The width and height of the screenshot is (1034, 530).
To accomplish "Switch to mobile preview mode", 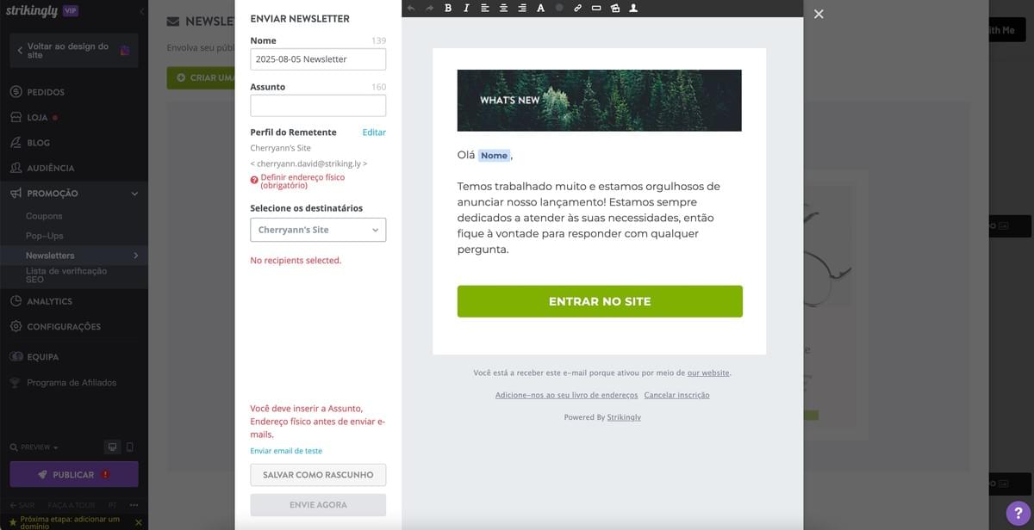I will coord(131,447).
